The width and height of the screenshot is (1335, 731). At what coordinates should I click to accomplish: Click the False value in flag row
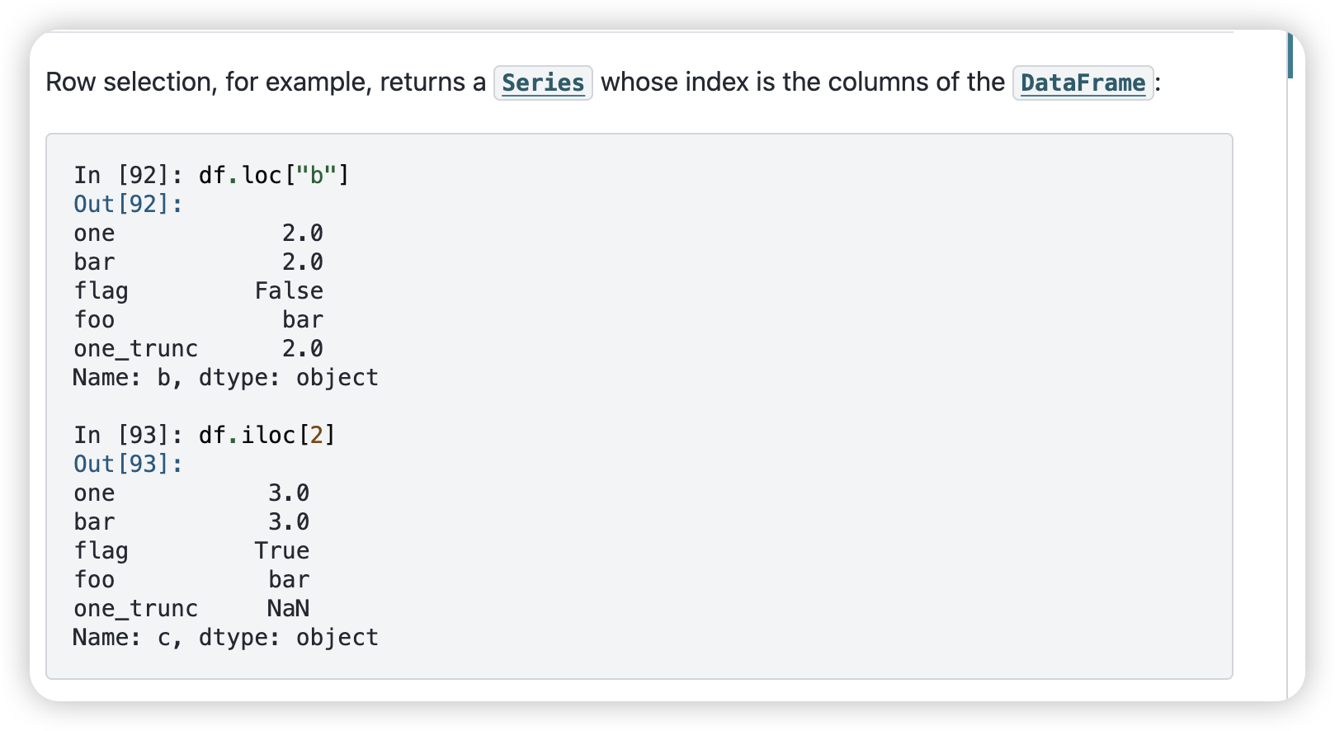coord(289,290)
